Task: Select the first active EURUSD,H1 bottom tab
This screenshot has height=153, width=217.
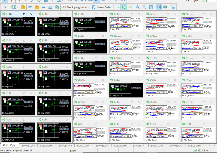Action: [10, 145]
